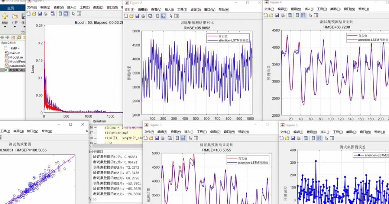Edit Plot arrow in Figure 4 toolbar

click(x=310, y=15)
